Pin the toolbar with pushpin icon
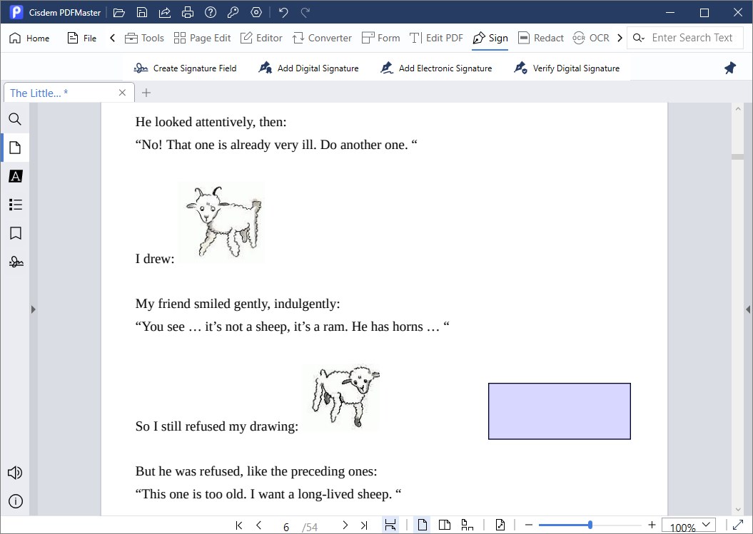The image size is (753, 534). pos(730,68)
